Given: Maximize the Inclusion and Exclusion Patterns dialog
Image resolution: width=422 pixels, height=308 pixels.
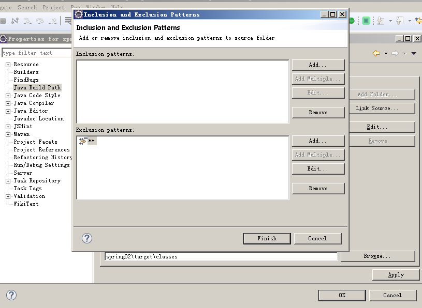Looking at the screenshot, I should pyautogui.click(x=333, y=14).
